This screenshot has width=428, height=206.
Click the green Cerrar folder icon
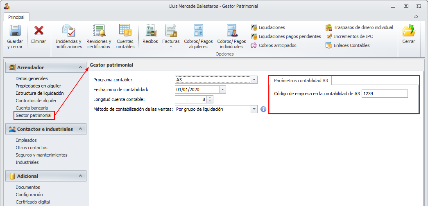click(409, 31)
